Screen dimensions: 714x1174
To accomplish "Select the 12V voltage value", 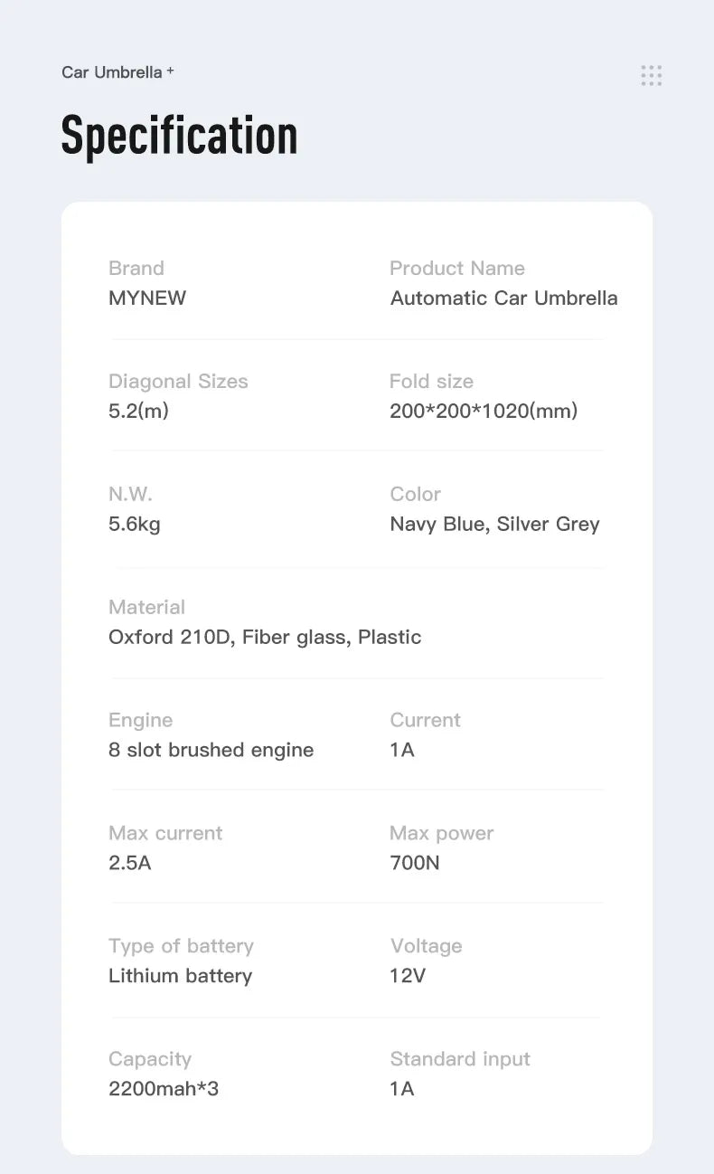I will tap(408, 977).
